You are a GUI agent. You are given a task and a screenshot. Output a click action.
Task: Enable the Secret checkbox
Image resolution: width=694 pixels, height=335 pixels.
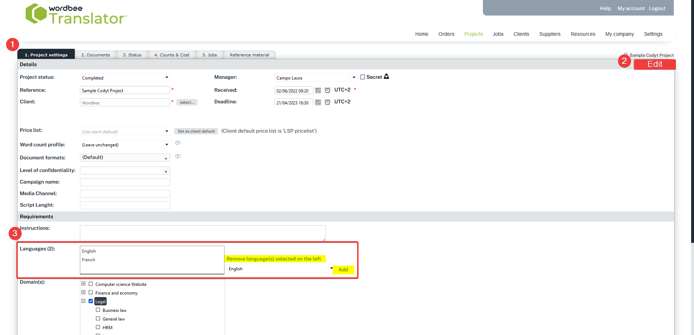(x=363, y=77)
